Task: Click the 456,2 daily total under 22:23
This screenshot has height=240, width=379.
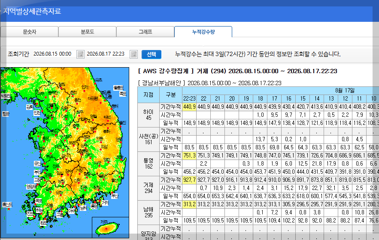Action: pos(189,172)
